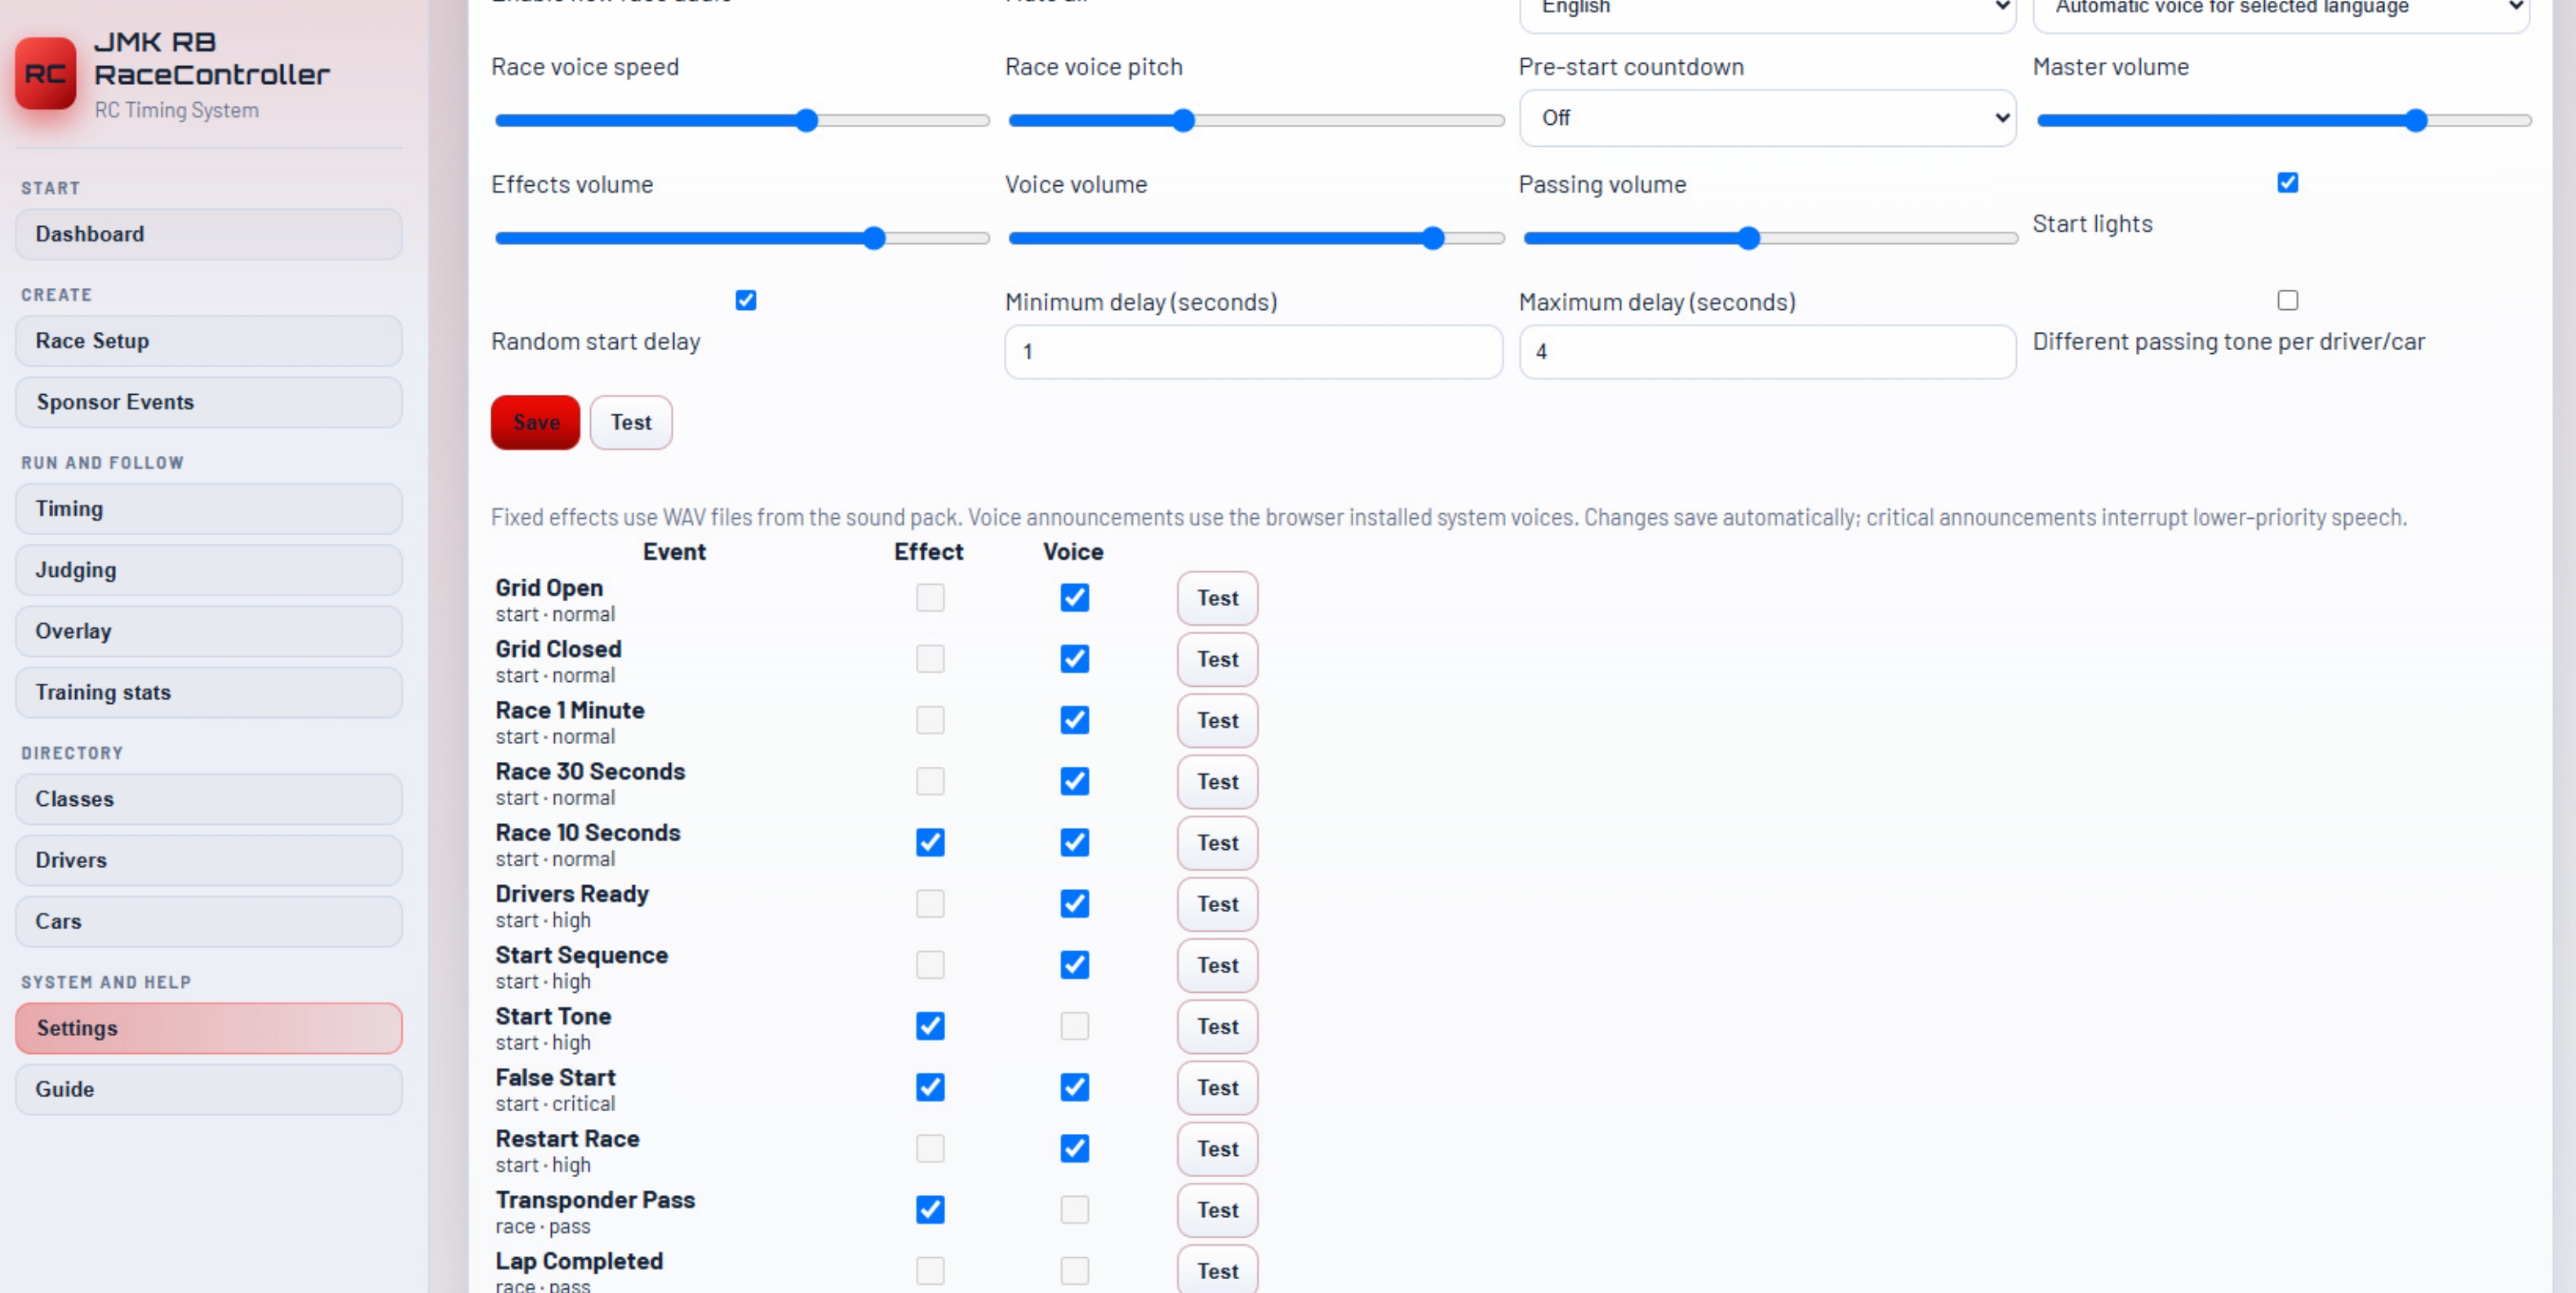Enable Effect for Grid Open event

click(x=930, y=597)
